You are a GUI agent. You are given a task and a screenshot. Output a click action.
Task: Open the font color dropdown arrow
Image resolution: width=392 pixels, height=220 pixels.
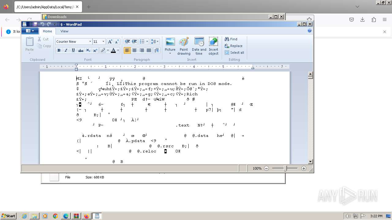pos(118,50)
